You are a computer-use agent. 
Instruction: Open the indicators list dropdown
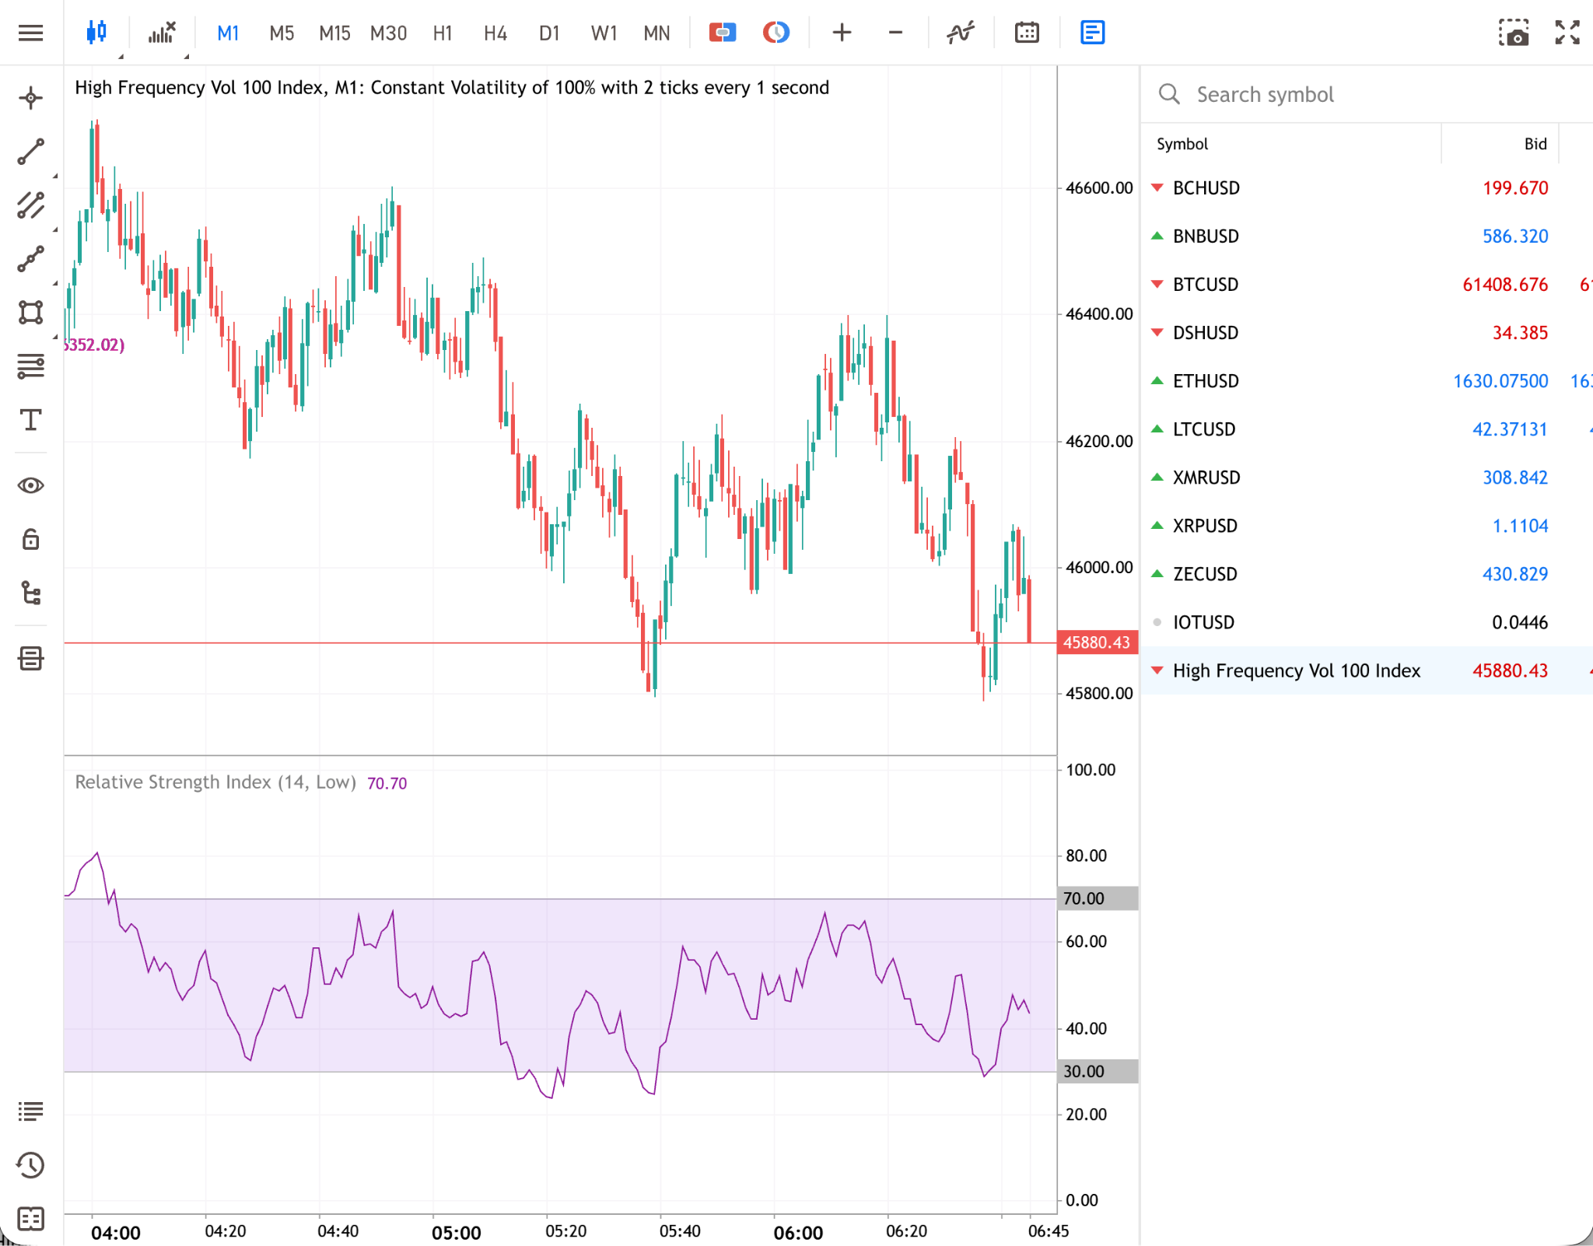pyautogui.click(x=162, y=33)
